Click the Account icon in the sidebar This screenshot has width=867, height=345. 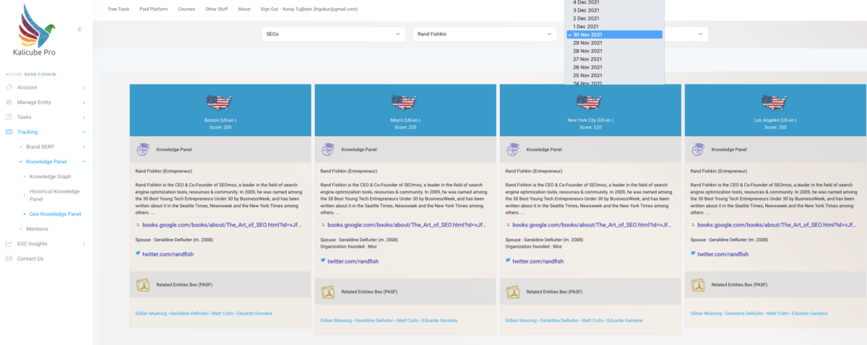pos(9,87)
